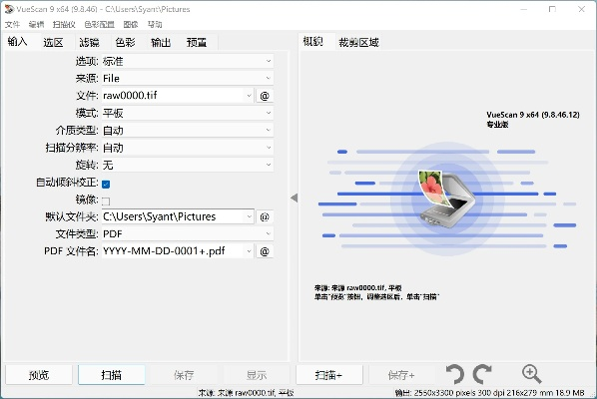Click 保存+ button

pyautogui.click(x=401, y=375)
